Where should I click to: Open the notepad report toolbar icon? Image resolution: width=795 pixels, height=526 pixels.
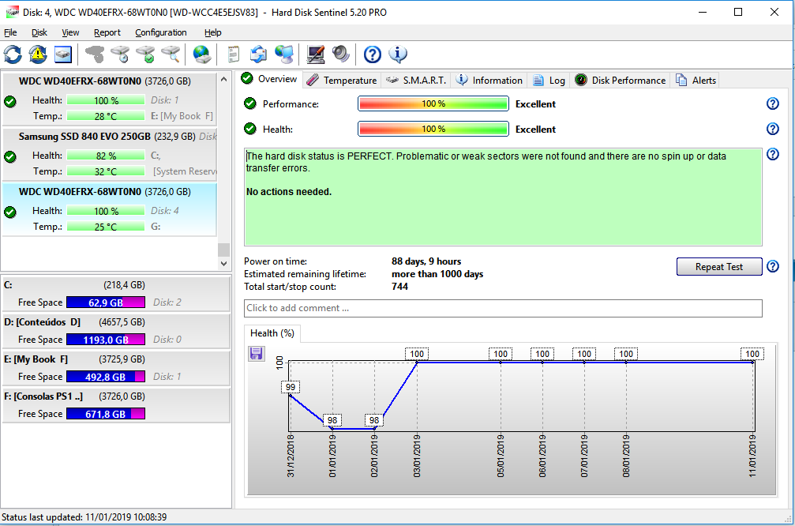tap(233, 54)
